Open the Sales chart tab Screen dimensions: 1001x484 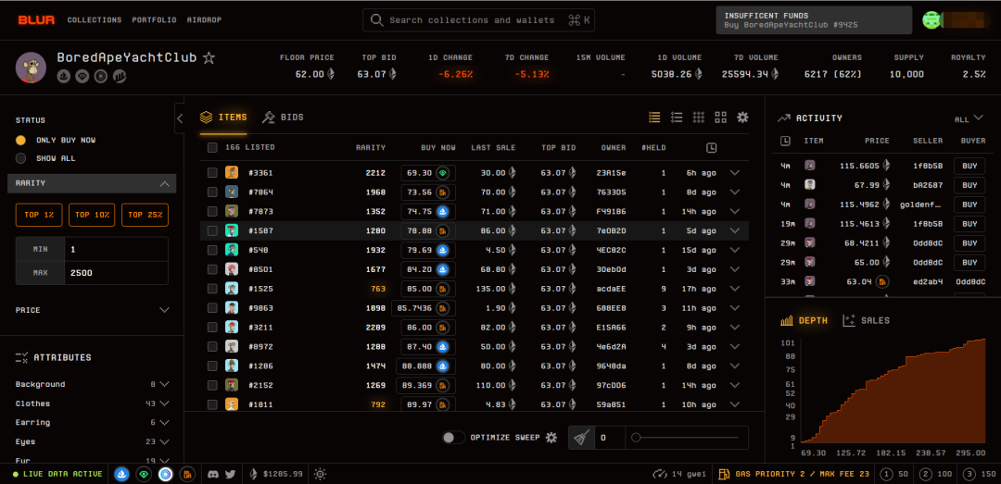866,320
